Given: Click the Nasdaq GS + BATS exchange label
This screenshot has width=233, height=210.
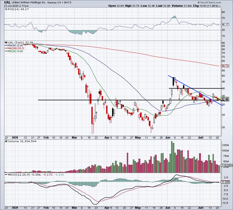Looking at the screenshot, I should click(60, 3).
